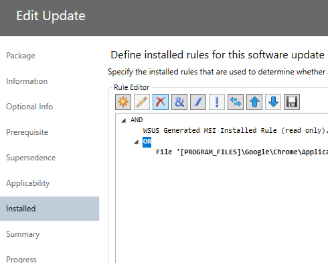Click the pencil edit rule icon
This screenshot has width=328, height=263.
click(x=142, y=102)
